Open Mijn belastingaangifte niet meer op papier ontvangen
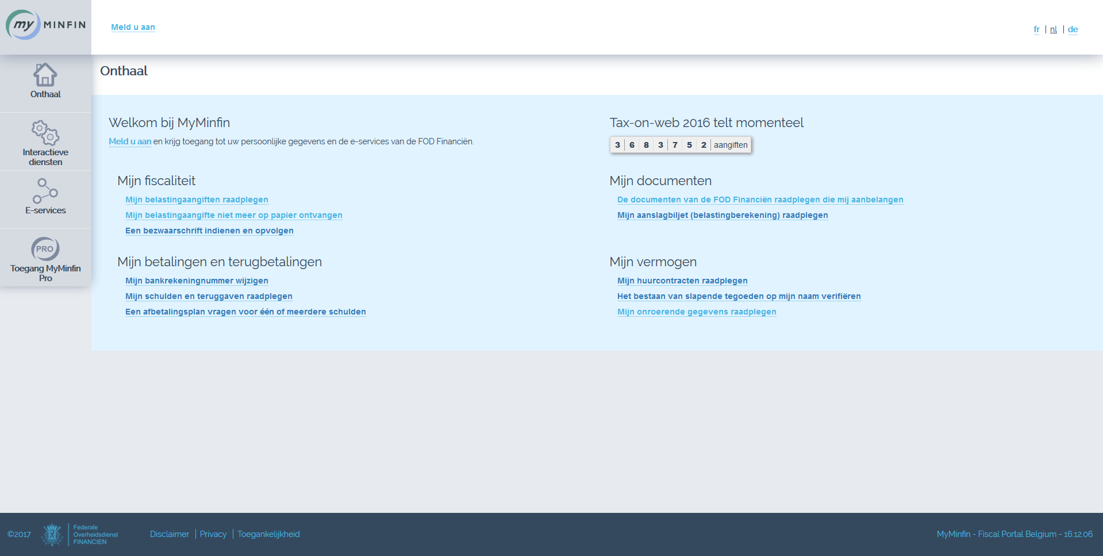Viewport: 1103px width, 556px height. (234, 215)
